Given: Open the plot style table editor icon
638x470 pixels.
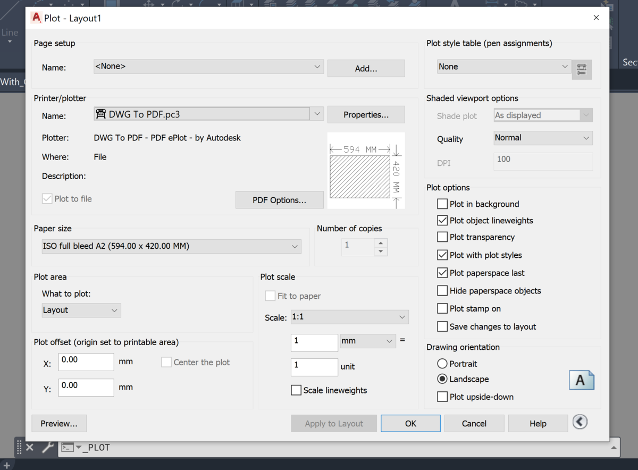Looking at the screenshot, I should [x=582, y=69].
